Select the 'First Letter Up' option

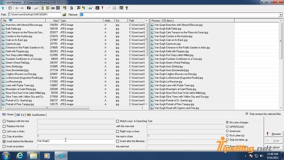point(227,135)
